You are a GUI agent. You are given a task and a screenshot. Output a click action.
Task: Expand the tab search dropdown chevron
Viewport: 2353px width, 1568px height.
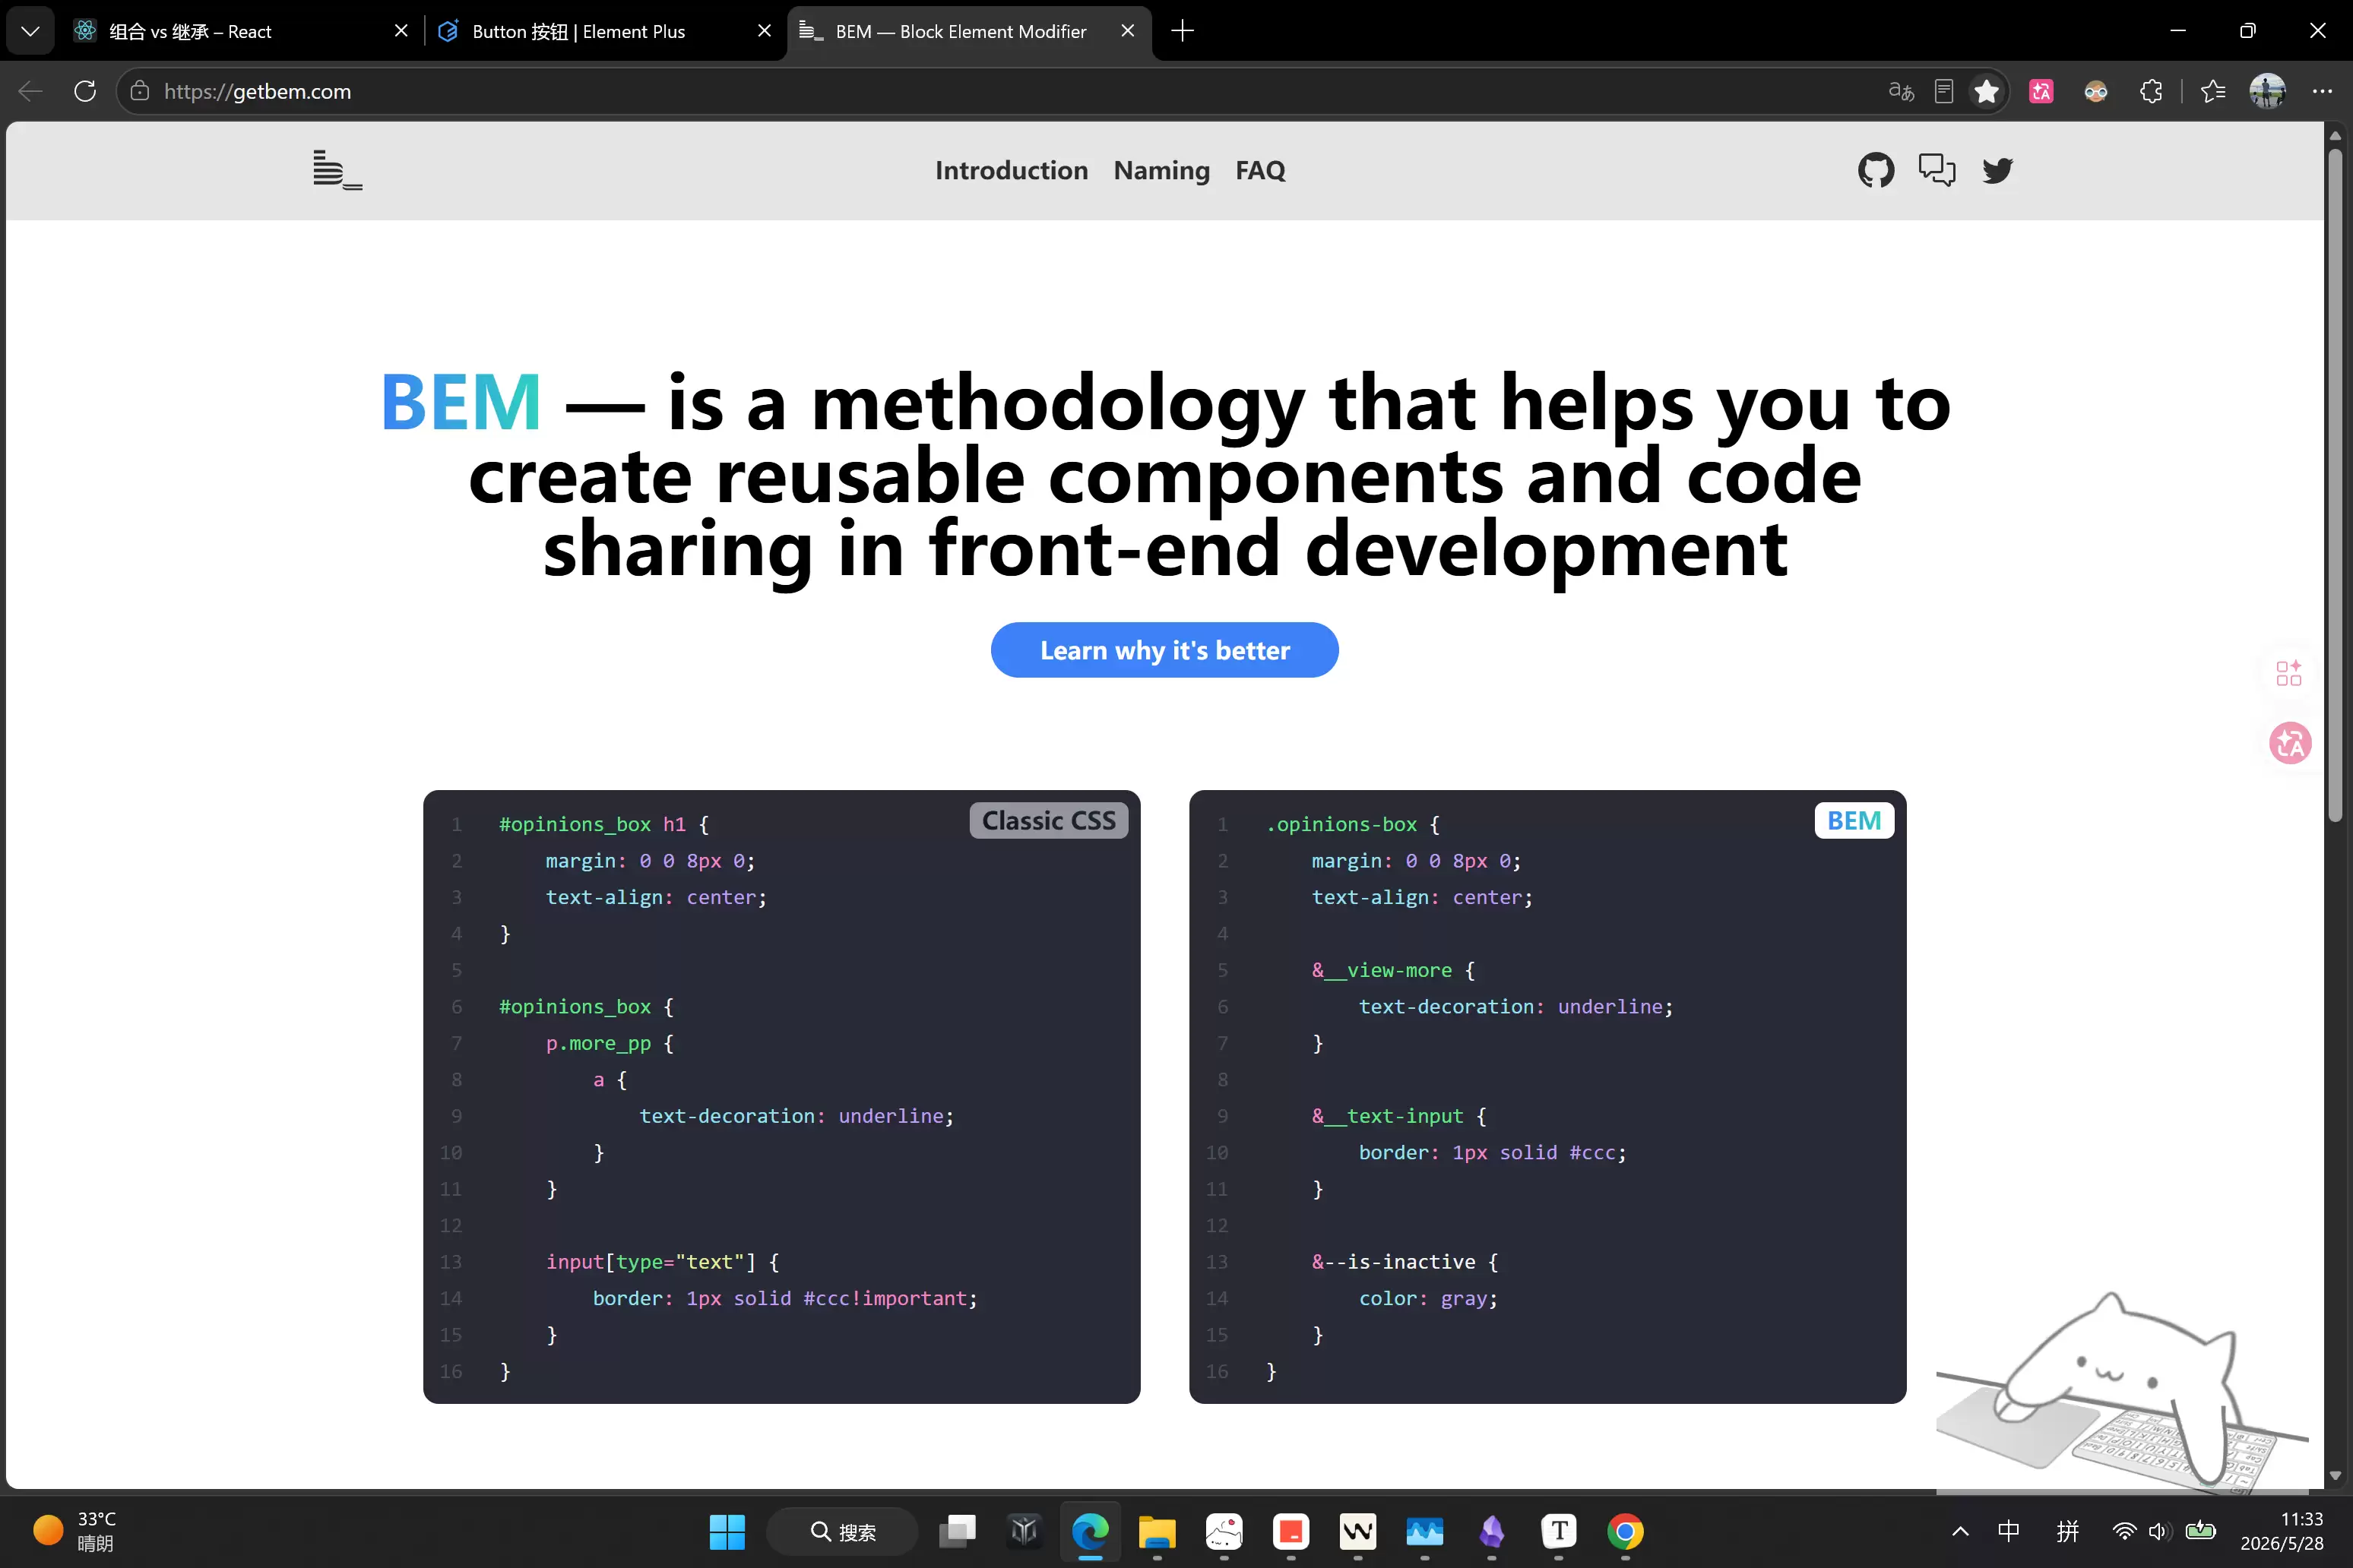pyautogui.click(x=30, y=31)
